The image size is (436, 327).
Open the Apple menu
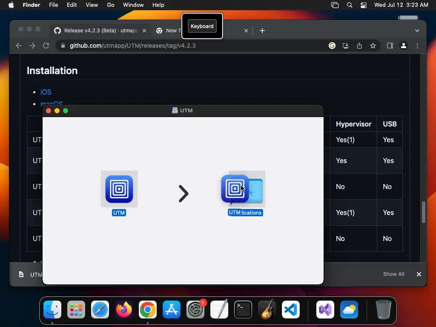click(x=11, y=5)
